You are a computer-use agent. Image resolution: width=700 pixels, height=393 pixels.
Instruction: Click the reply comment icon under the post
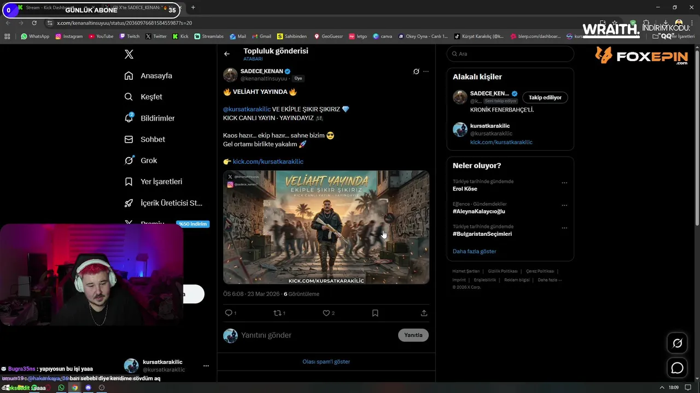pyautogui.click(x=229, y=313)
